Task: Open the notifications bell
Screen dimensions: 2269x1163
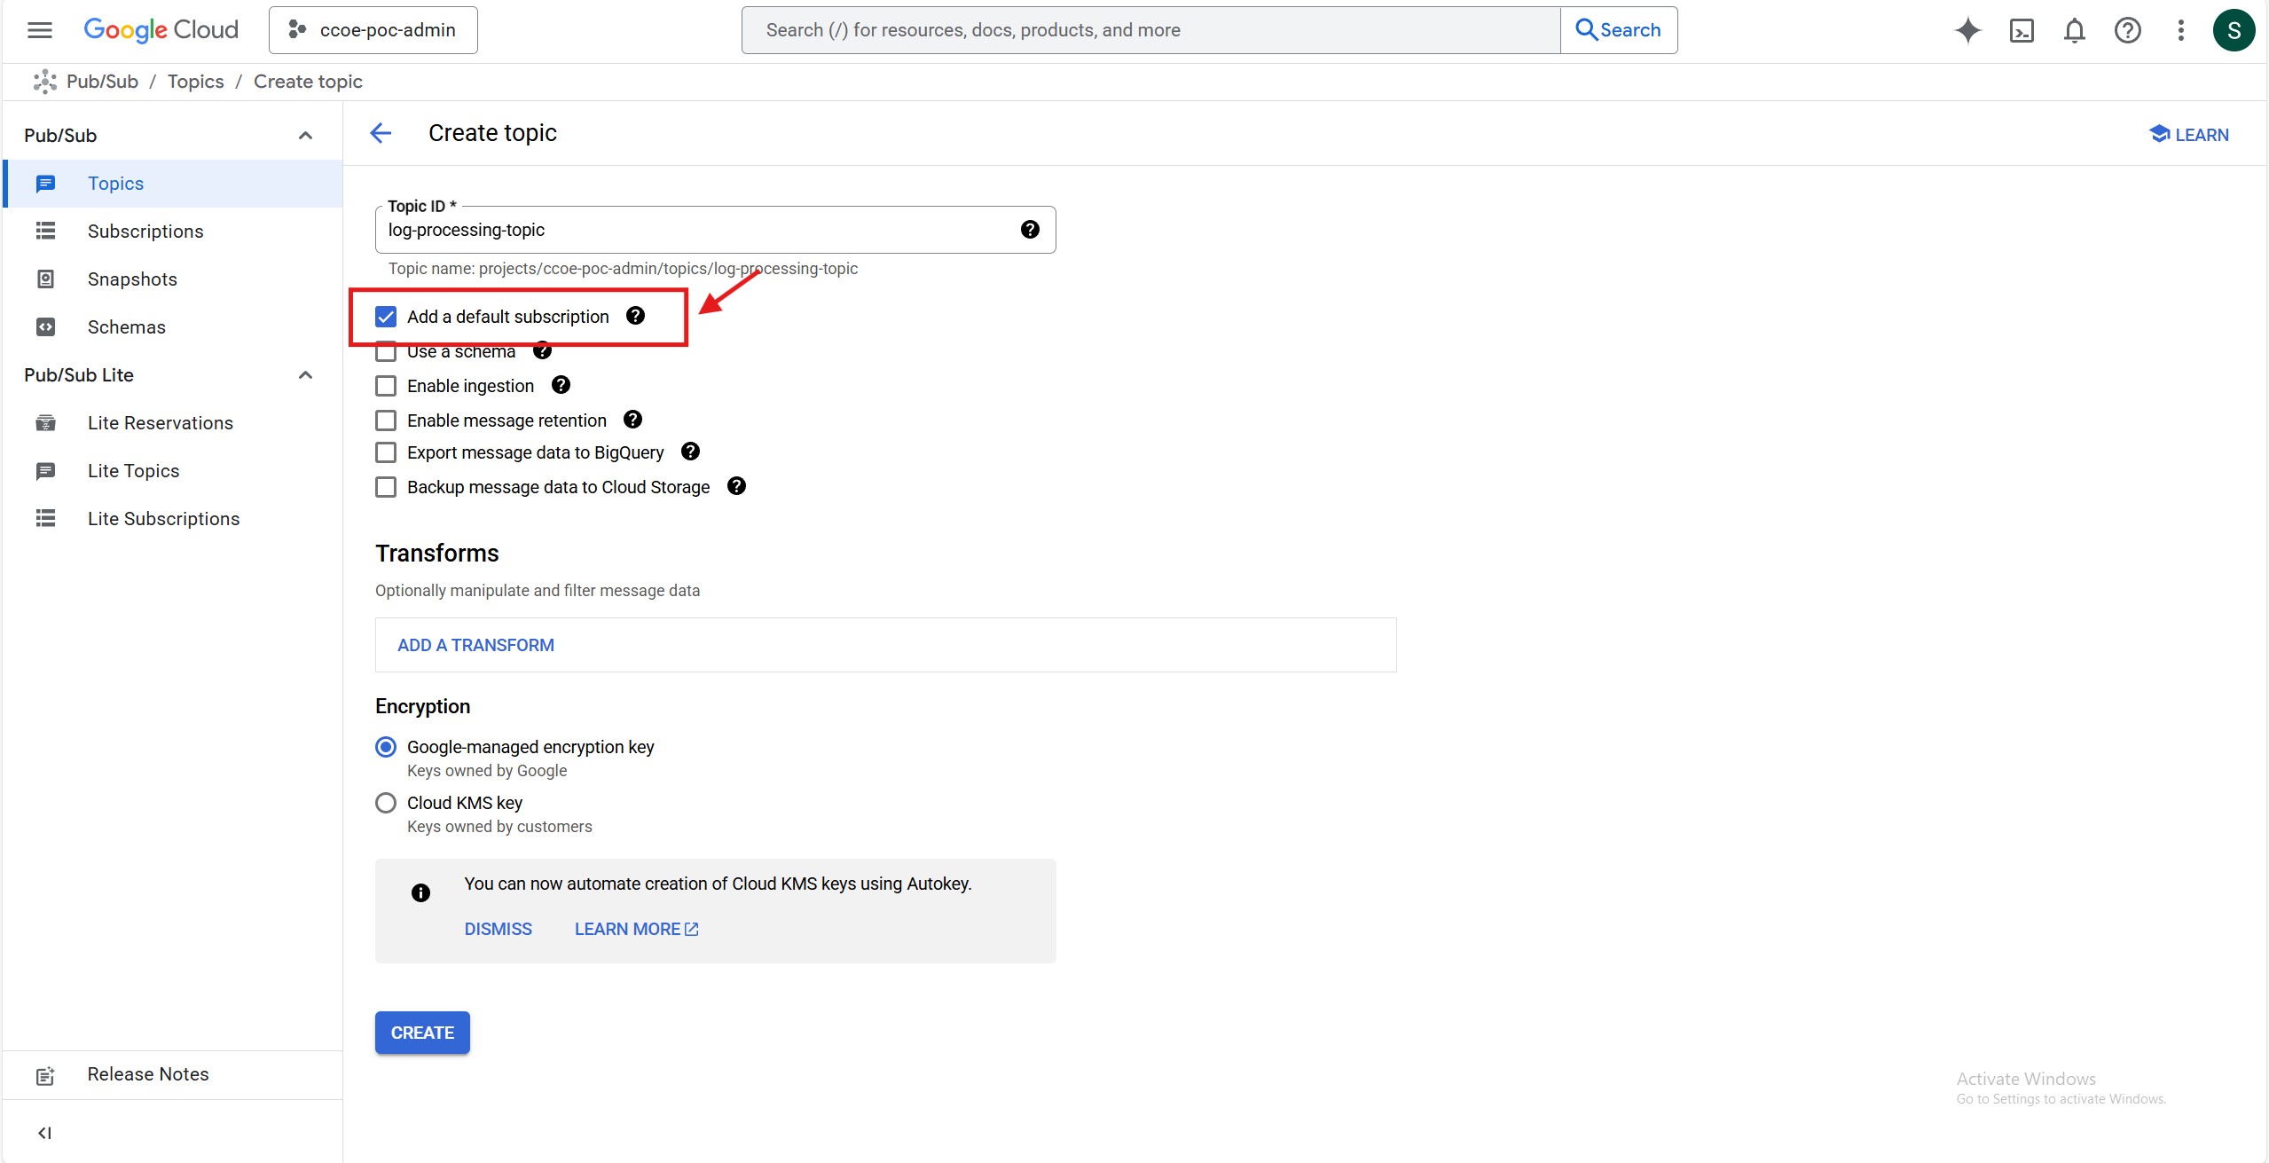Action: tap(2074, 30)
